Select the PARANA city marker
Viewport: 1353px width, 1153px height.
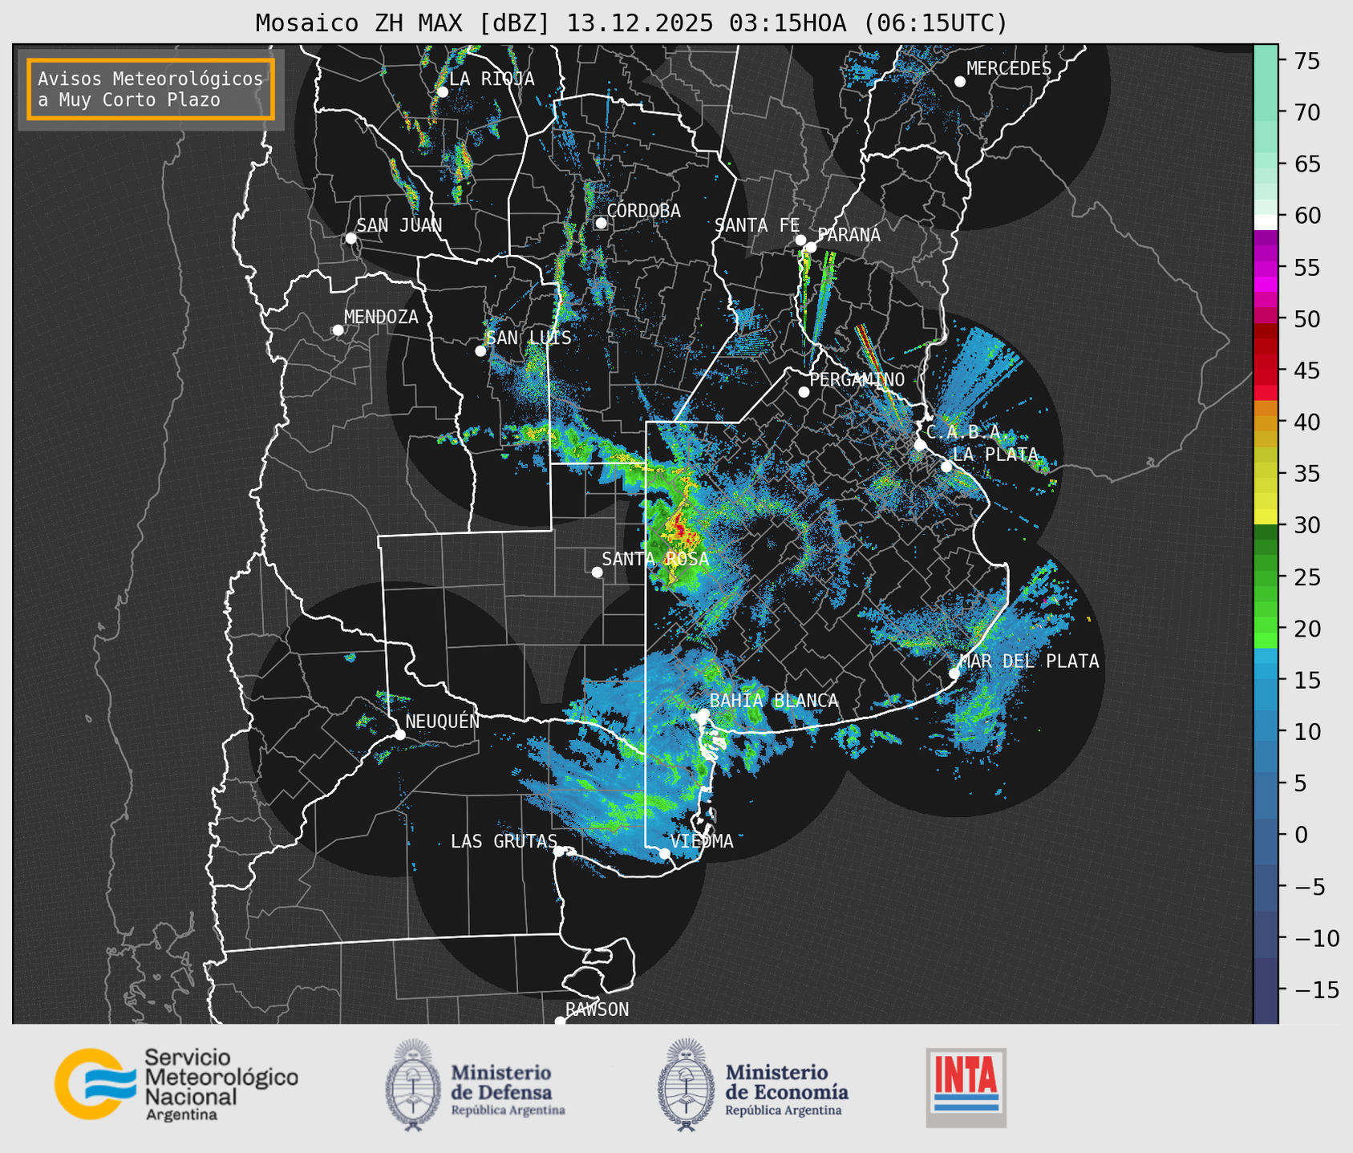click(x=811, y=247)
